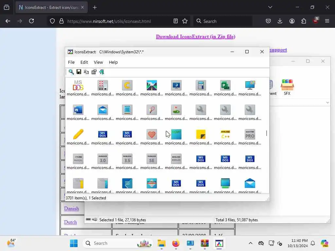
Task: Expand the list all tabs chevron
Action: tap(270, 7)
